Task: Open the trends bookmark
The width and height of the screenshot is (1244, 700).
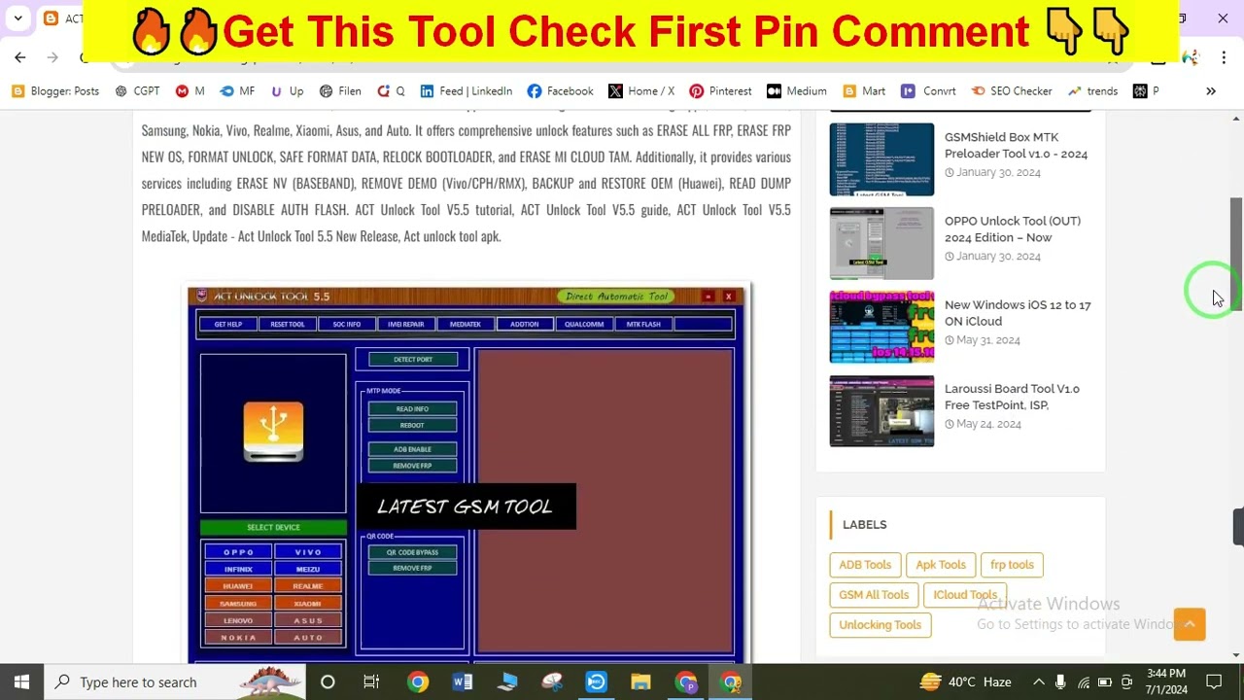Action: click(1092, 91)
